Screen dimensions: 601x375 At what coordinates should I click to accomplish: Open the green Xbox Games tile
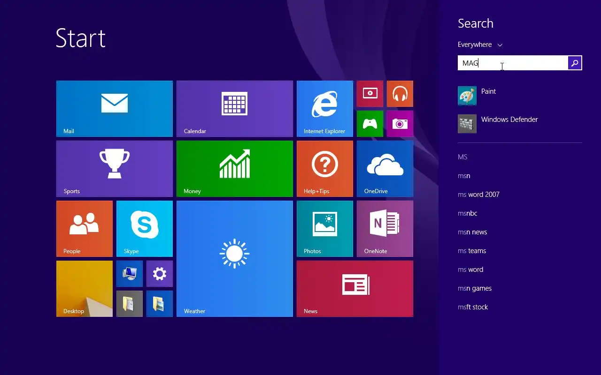click(370, 124)
